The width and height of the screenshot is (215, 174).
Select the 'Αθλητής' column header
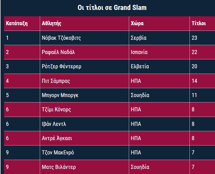52,23
